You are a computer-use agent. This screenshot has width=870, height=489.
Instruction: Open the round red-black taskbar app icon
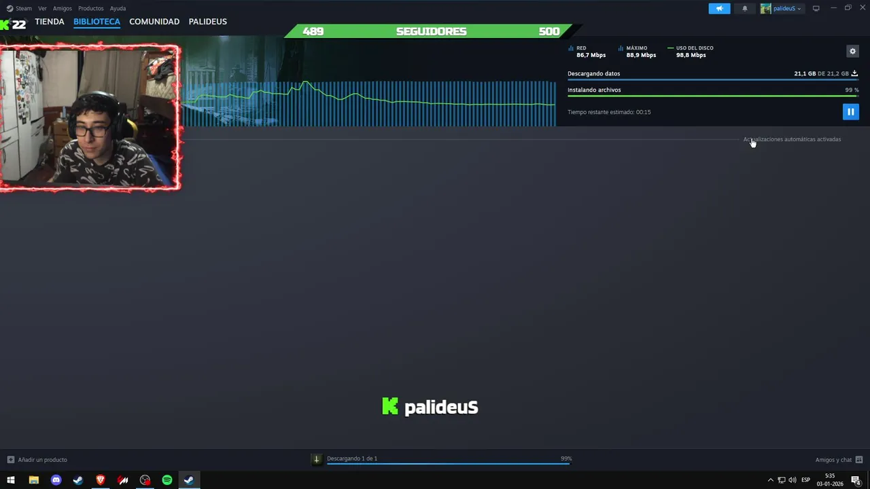click(x=145, y=480)
